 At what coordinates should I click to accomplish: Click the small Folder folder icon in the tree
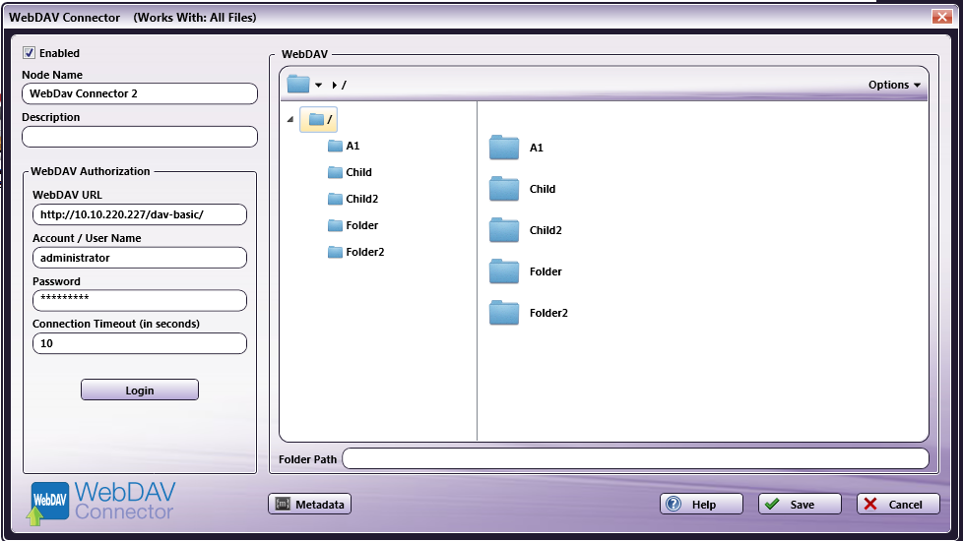click(x=335, y=225)
